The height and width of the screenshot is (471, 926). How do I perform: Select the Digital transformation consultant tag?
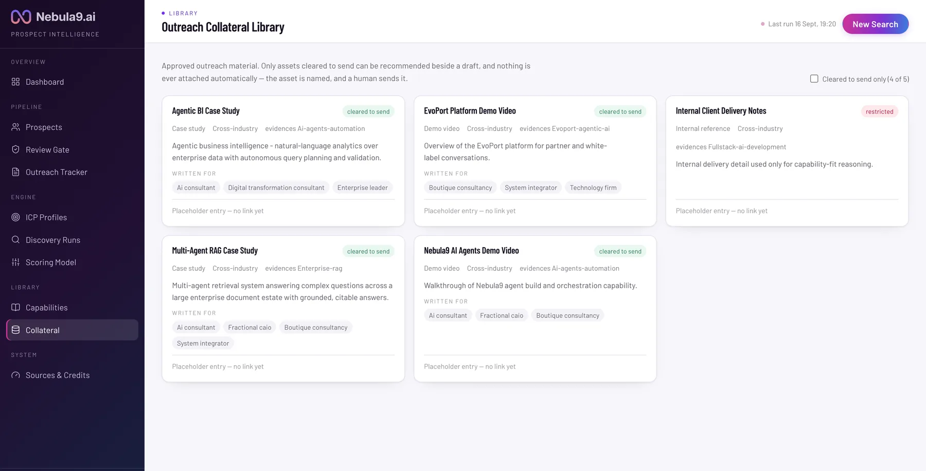[x=276, y=187]
